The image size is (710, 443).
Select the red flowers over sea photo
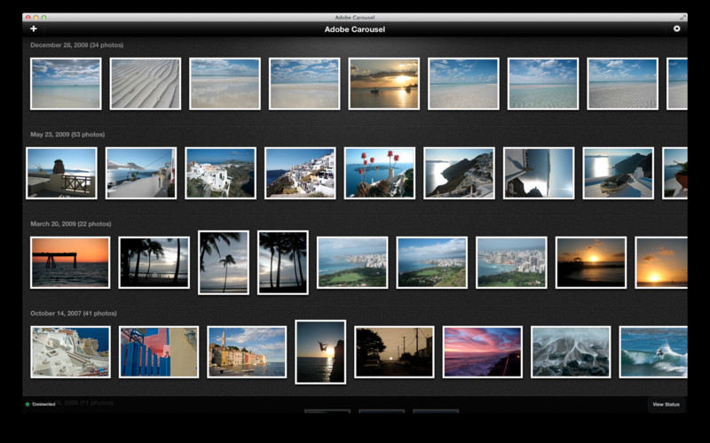coord(379,173)
